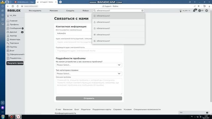Viewport: 212px width, 119px height.
Task: Close the Support - Roblox tab
Action: (56, 2)
